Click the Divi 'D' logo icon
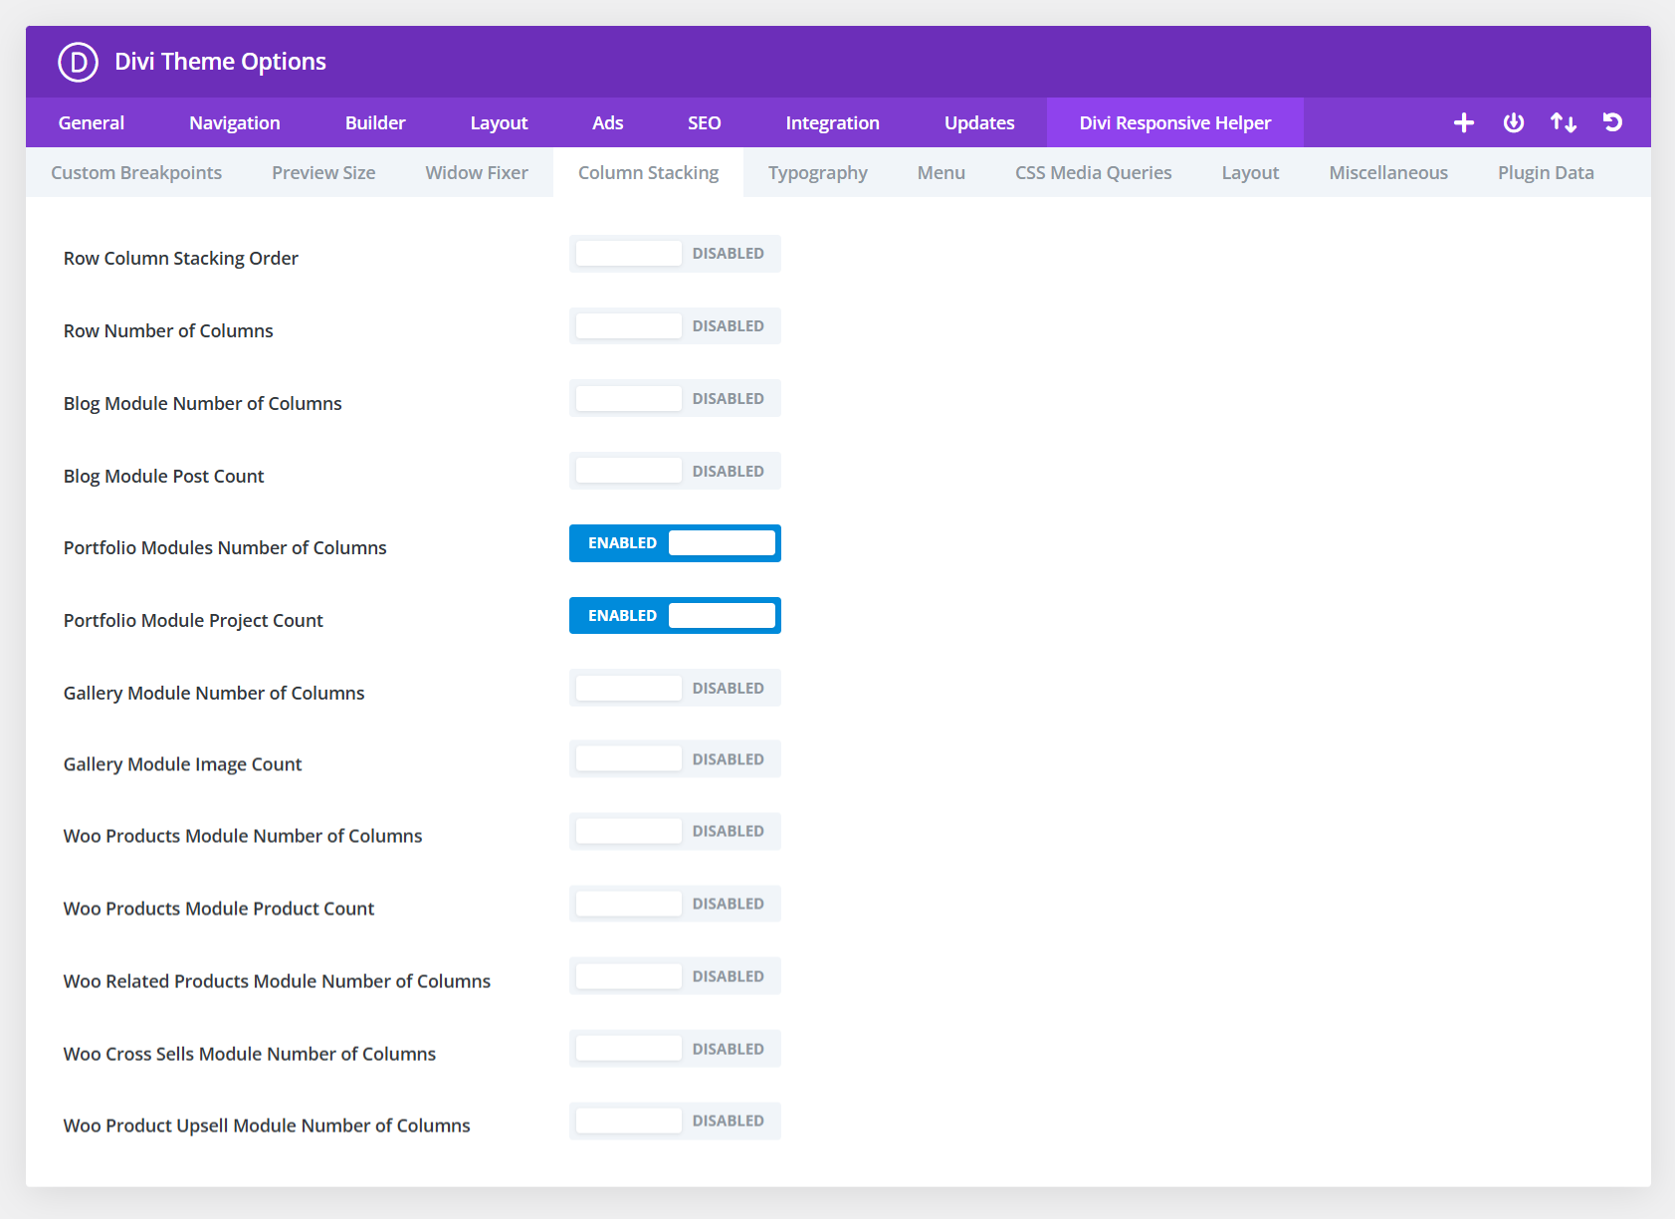 coord(78,62)
